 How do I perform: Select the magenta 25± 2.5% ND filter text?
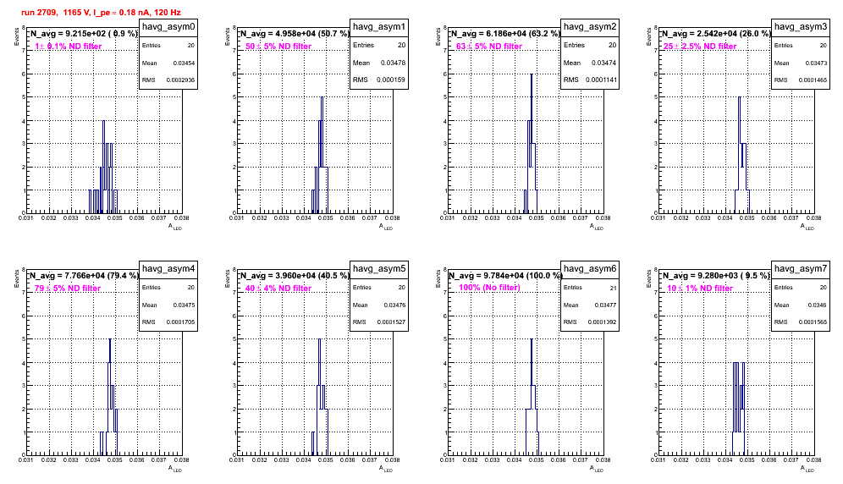[x=700, y=47]
